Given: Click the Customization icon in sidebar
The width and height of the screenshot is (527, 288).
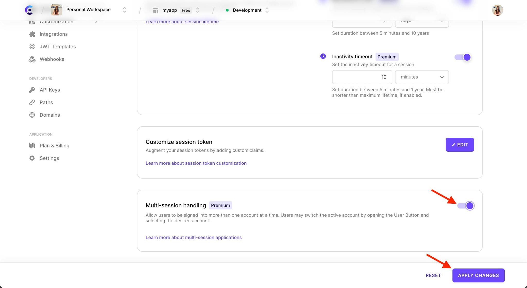Looking at the screenshot, I should point(32,22).
